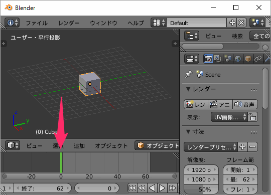Open the 3D View editor type selector
Screen dimensions: 271x195
point(13,145)
